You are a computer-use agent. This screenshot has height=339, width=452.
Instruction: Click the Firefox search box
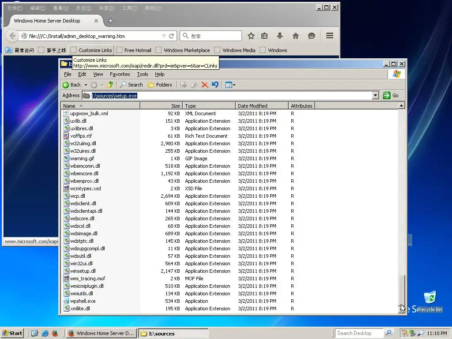point(211,36)
